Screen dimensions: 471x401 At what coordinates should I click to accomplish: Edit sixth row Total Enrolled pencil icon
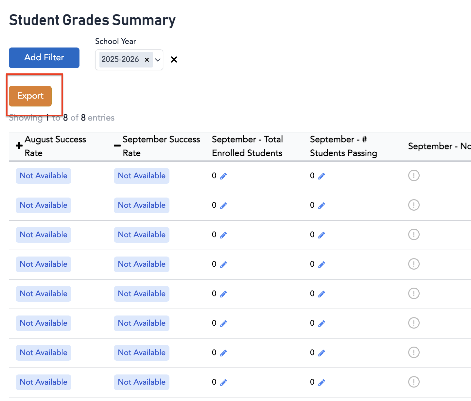click(x=223, y=324)
